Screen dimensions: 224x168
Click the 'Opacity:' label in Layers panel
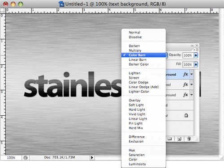pyautogui.click(x=175, y=55)
